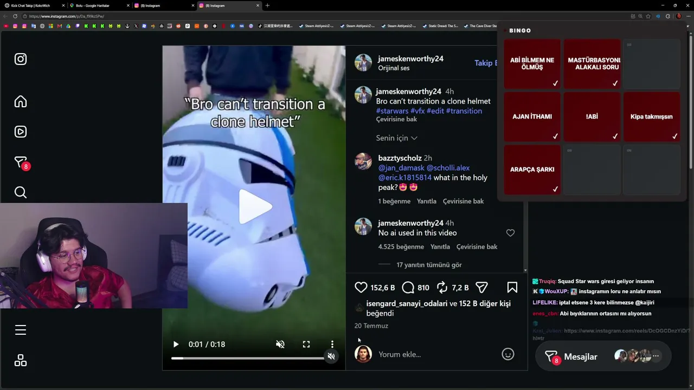Open the #vfx hashtag
This screenshot has height=390, width=694.
(x=417, y=111)
